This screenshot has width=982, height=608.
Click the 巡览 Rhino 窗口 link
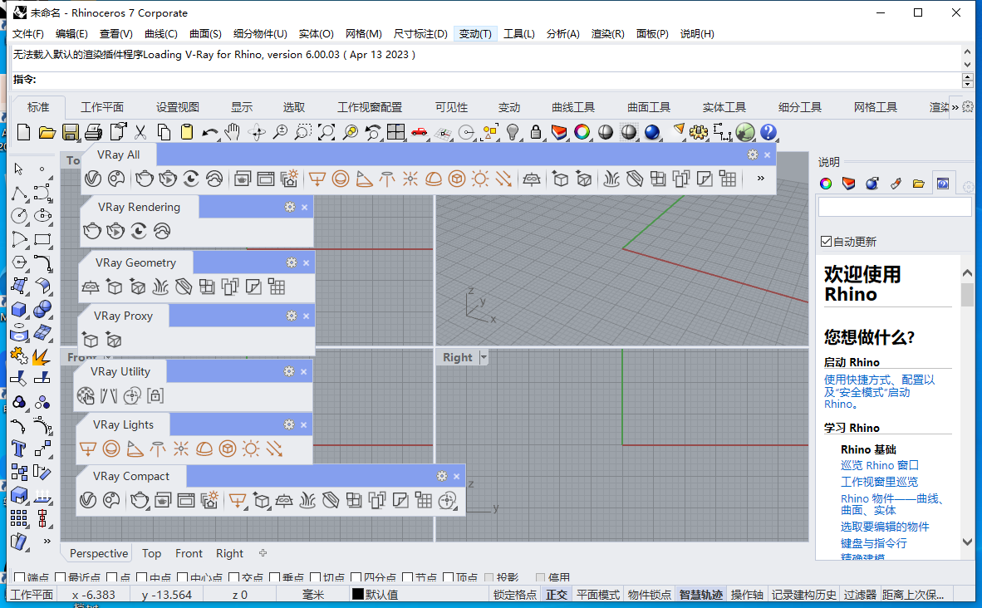(878, 465)
